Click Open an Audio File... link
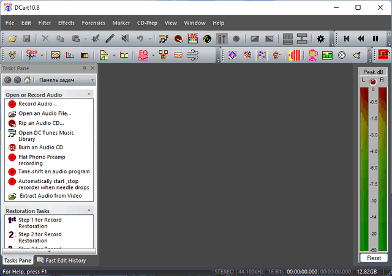Viewport: 392px width, 276px height. [x=45, y=113]
